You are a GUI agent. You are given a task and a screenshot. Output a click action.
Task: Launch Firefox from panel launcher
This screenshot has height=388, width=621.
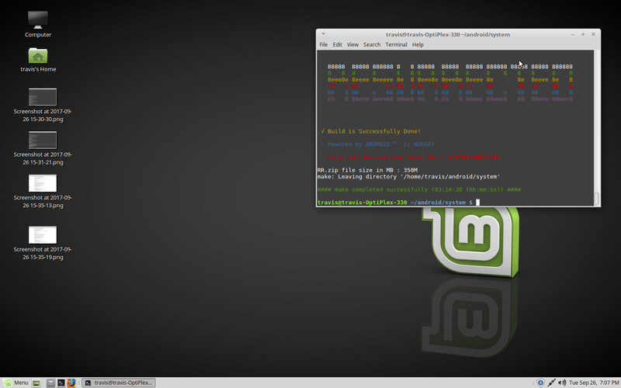tap(71, 383)
